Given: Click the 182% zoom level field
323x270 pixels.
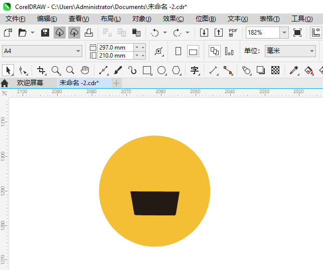Looking at the screenshot, I should [x=263, y=33].
